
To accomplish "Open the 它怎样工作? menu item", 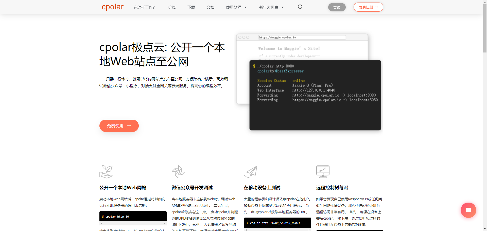I will pyautogui.click(x=144, y=7).
